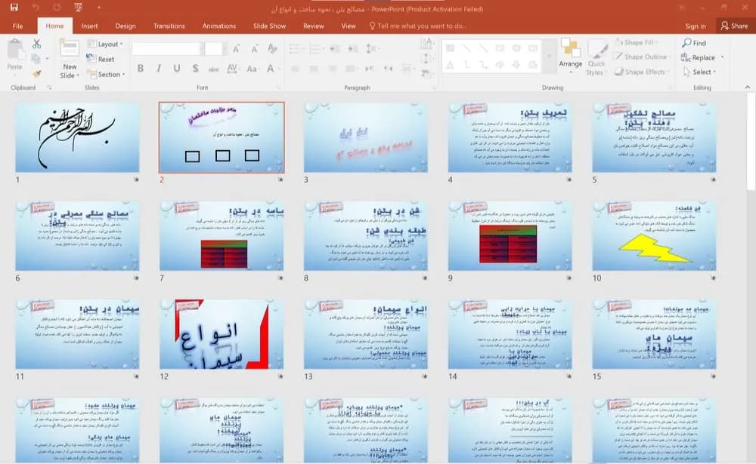Click the Clear All Formatting icon
756x464 pixels.
tap(272, 48)
